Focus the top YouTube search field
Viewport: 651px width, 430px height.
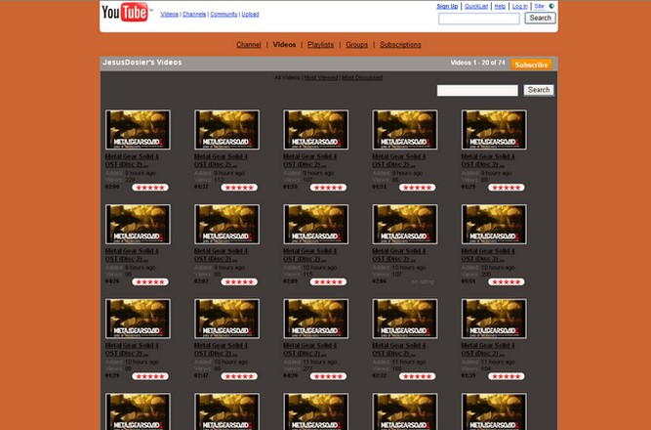(x=478, y=19)
